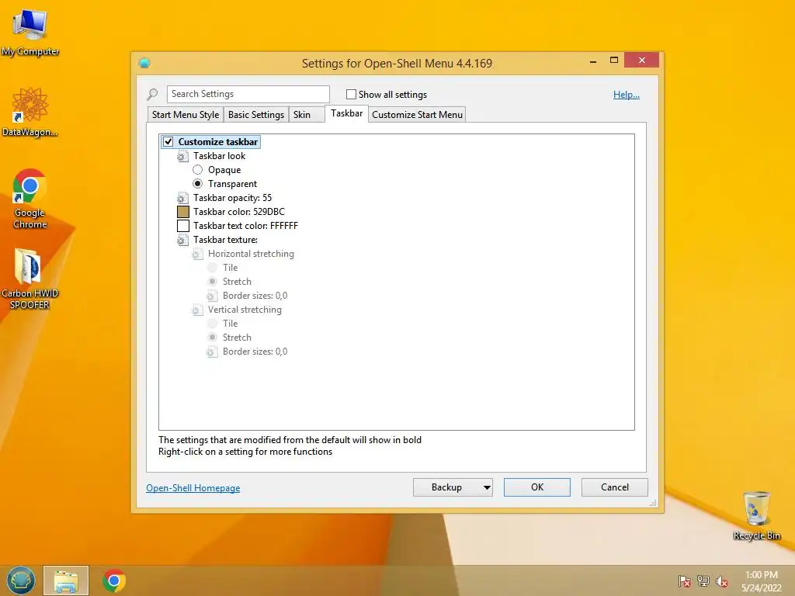
Task: Open Action Center flag tray icon
Action: pyautogui.click(x=684, y=581)
